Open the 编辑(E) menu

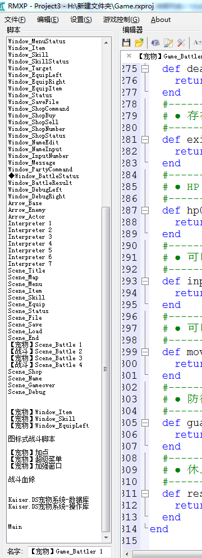tap(48, 20)
